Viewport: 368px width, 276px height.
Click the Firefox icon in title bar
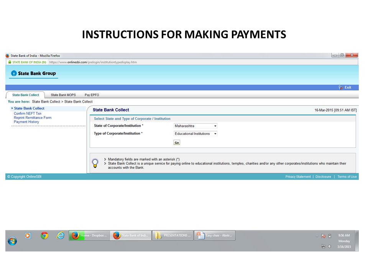coord(8,56)
